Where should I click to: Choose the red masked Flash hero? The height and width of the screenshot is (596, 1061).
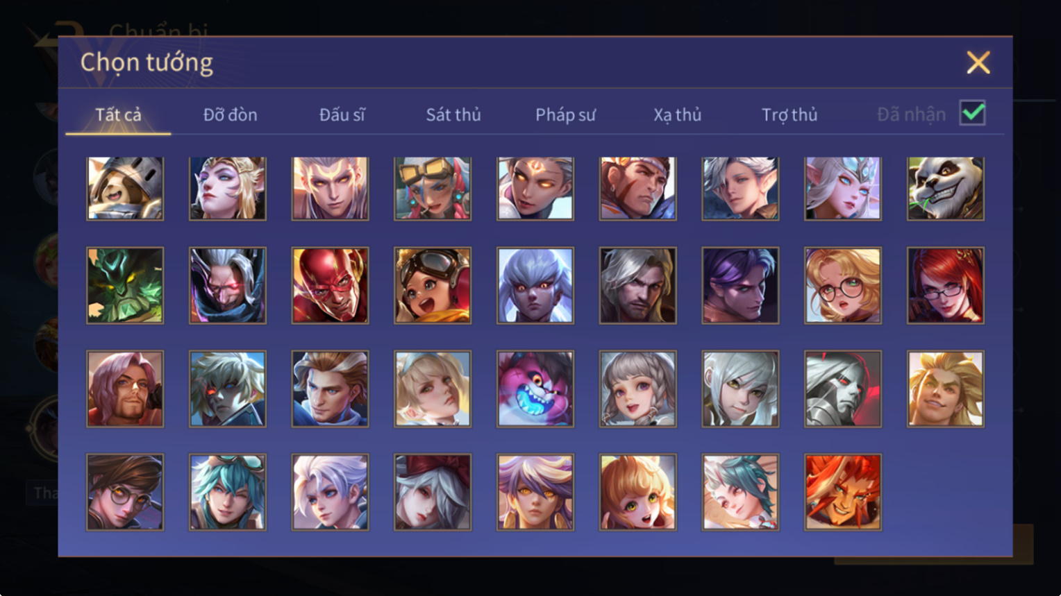coord(330,285)
